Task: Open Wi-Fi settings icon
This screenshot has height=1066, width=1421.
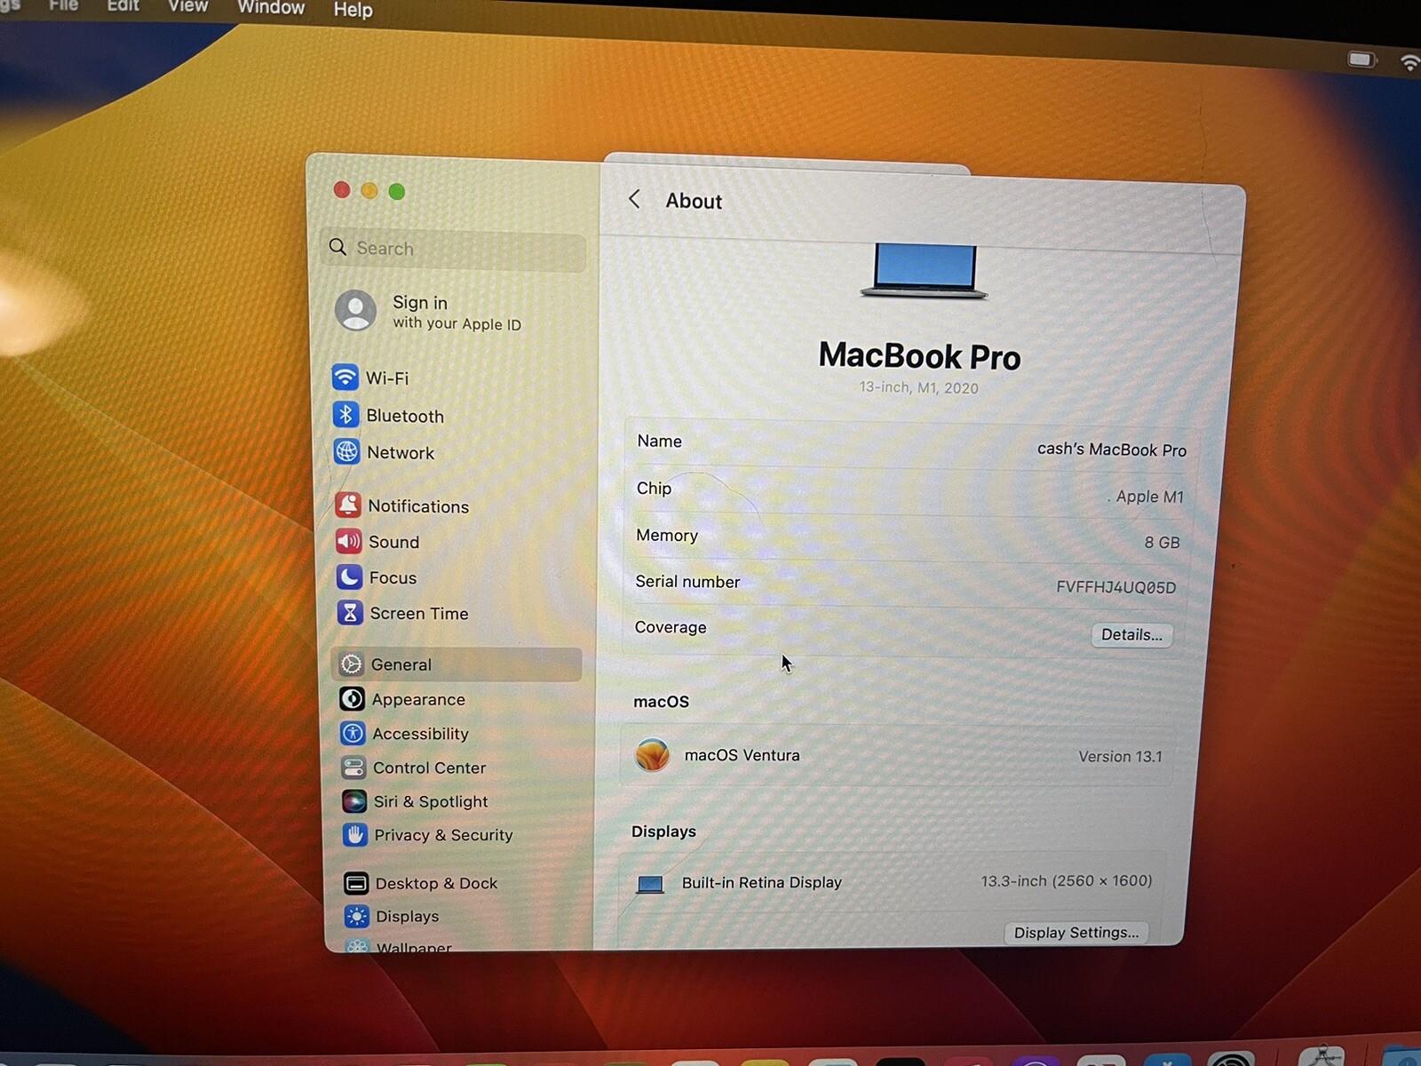Action: tap(345, 377)
